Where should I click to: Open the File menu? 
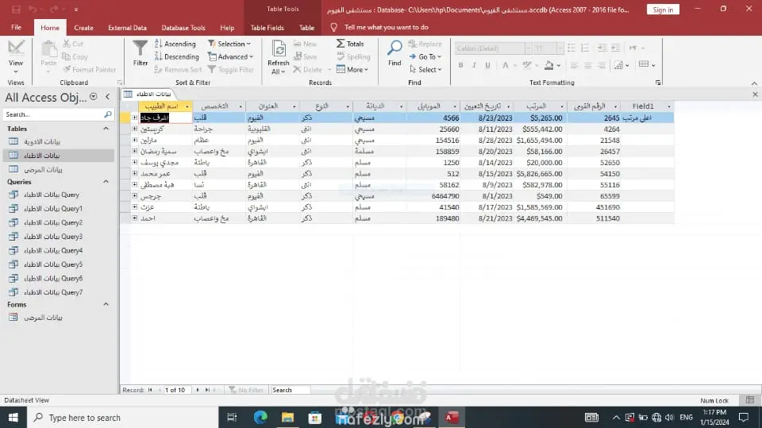[17, 27]
